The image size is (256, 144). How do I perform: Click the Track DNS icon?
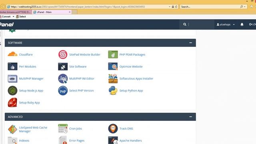113,128
